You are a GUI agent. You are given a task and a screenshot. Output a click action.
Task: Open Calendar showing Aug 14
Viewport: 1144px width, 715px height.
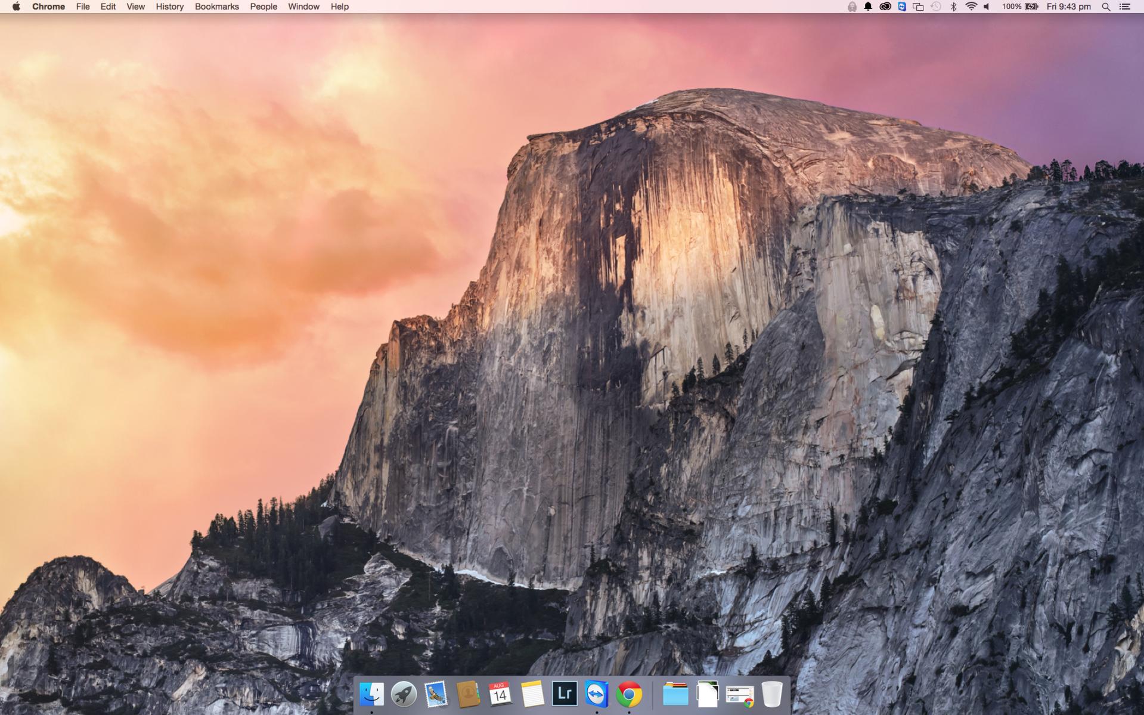pyautogui.click(x=500, y=694)
